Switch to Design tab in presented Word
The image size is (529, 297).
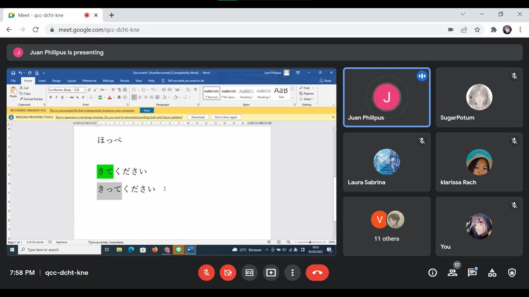pyautogui.click(x=57, y=81)
